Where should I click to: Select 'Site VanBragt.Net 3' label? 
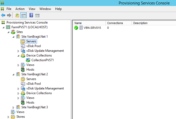point(35,107)
